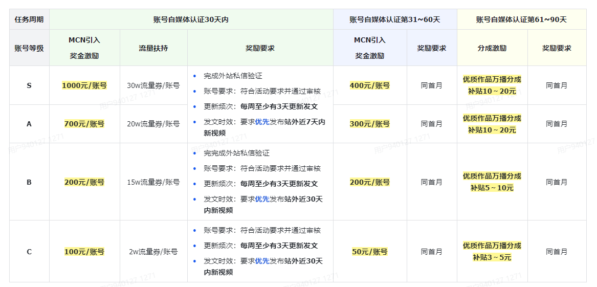
Task: Click the "30w流量券/账号" cell
Action: [x=153, y=85]
